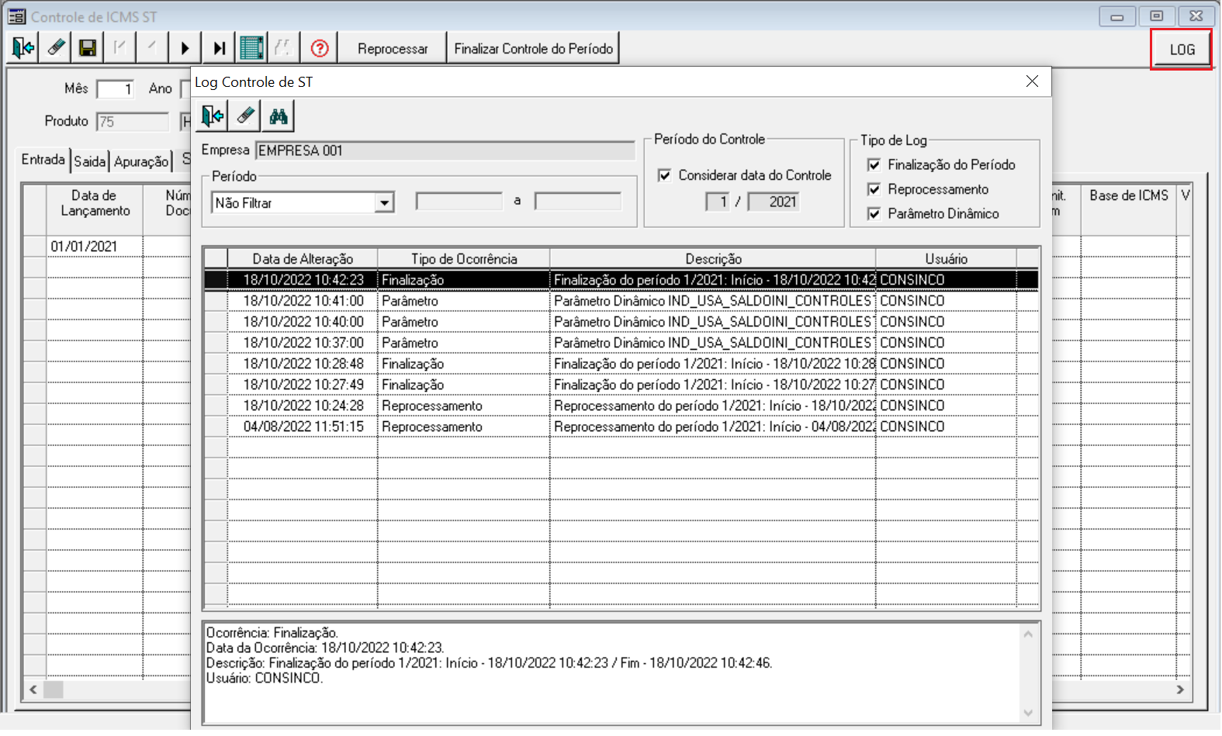Jump to last record arrow icon

pos(220,48)
